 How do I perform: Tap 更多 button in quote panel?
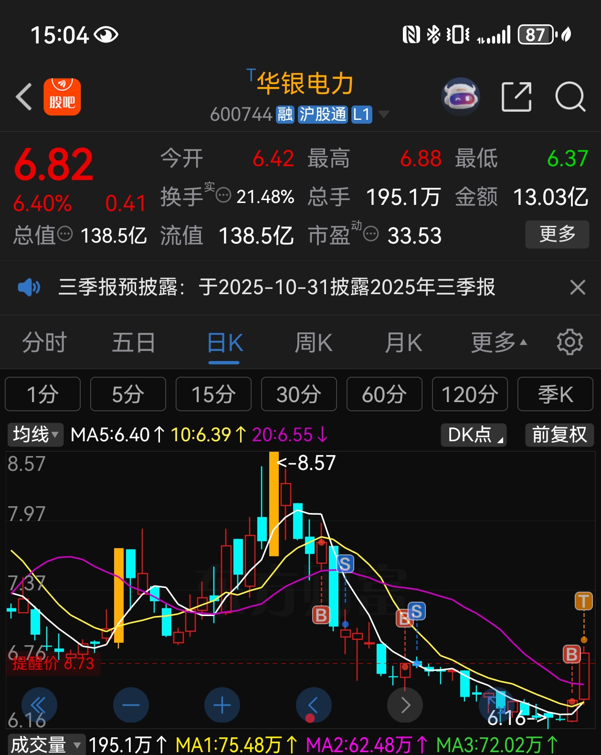tap(557, 234)
